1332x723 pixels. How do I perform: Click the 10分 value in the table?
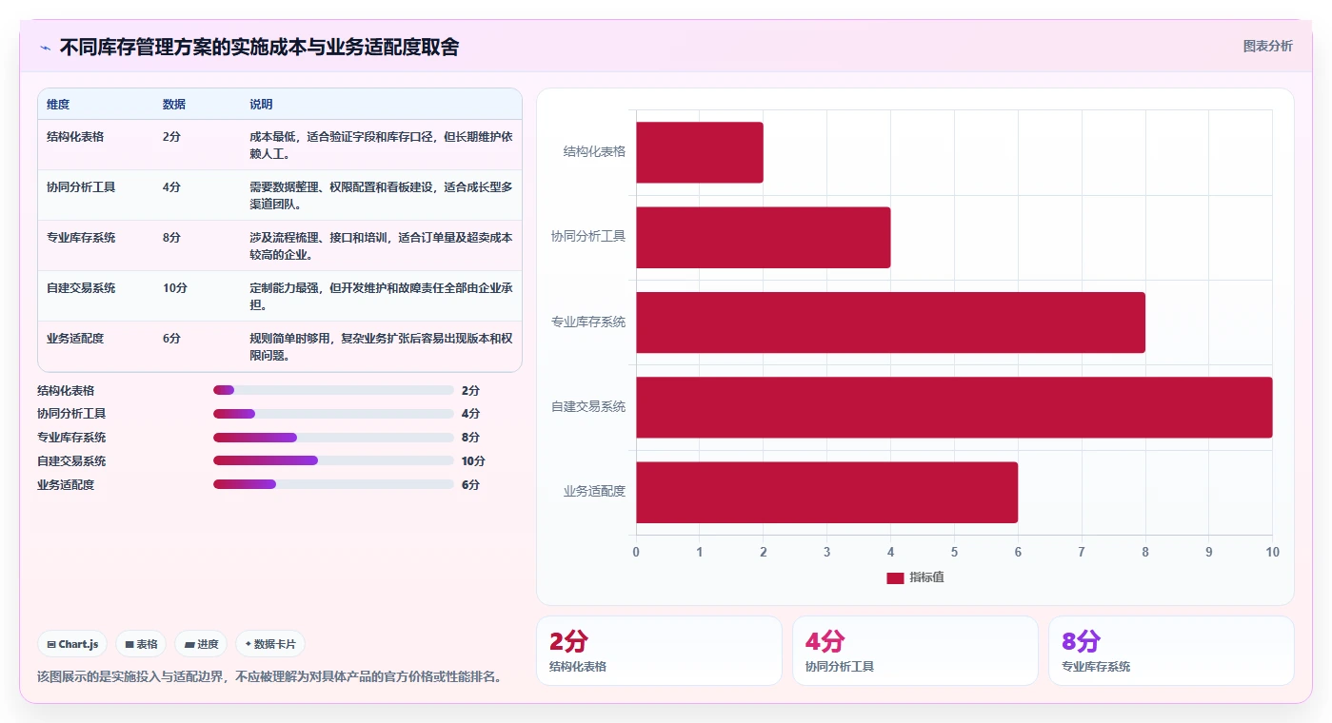pos(175,288)
